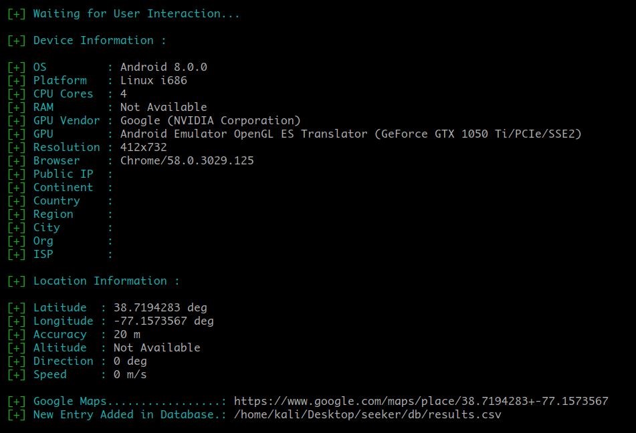Select the Android 8.0.0 OS text

163,67
